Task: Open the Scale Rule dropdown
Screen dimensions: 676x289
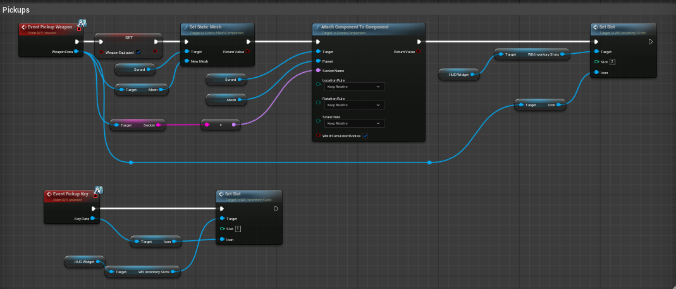Action: 354,123
